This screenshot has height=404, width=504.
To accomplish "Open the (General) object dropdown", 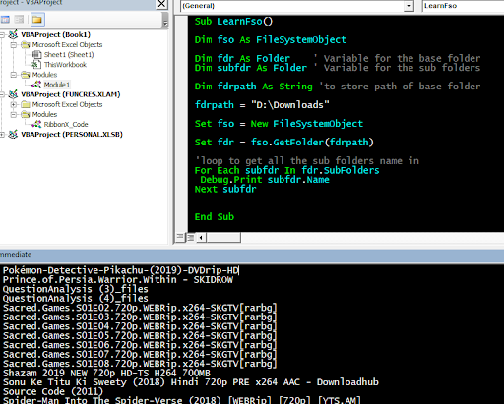I will (409, 6).
